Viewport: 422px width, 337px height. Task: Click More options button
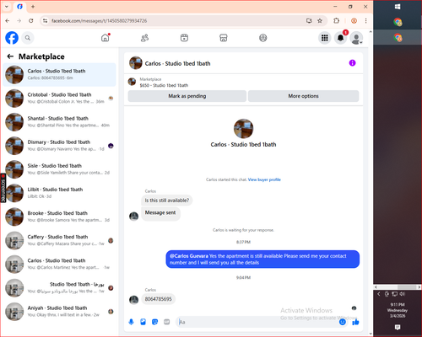303,96
